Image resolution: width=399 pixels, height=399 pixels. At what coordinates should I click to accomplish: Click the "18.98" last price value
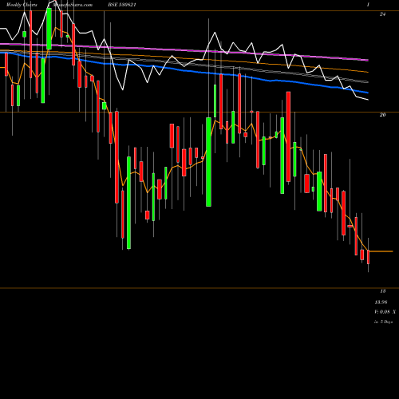click(381, 302)
